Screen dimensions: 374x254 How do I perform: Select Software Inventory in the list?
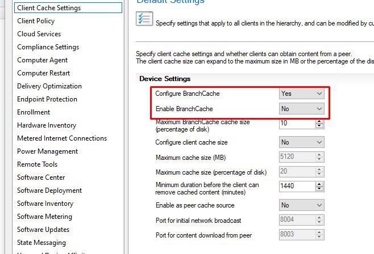click(x=45, y=204)
